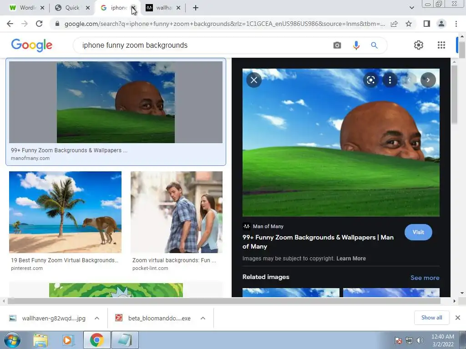Screen dimensions: 466x349
Task: Close the iphone search tab
Action: [134, 8]
